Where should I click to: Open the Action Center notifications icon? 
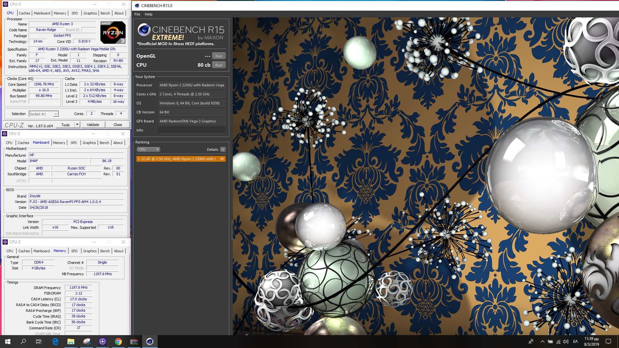(608, 342)
